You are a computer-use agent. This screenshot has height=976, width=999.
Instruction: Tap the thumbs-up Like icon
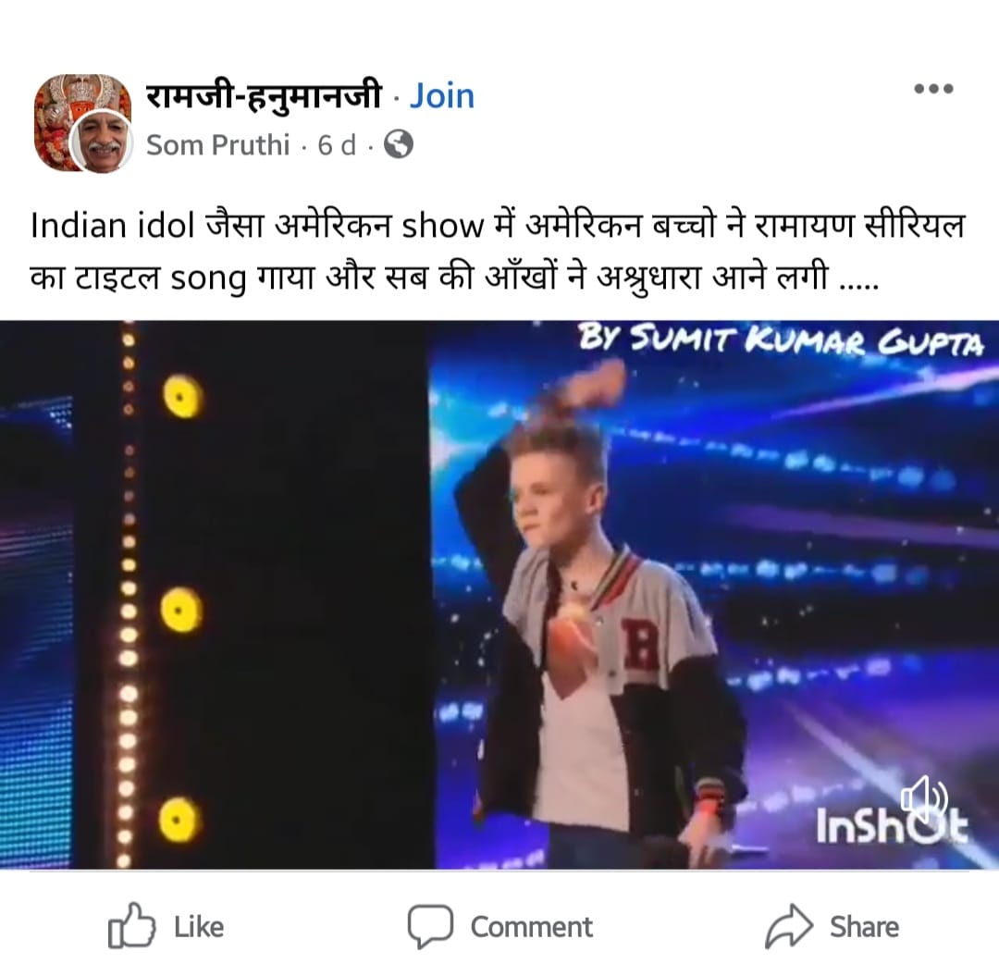coord(131,926)
